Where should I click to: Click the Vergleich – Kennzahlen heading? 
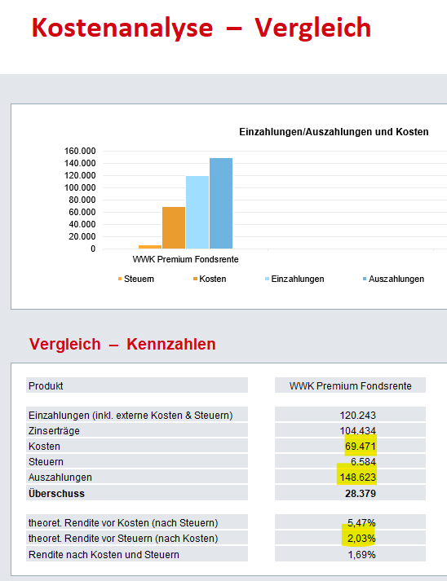pyautogui.click(x=122, y=344)
